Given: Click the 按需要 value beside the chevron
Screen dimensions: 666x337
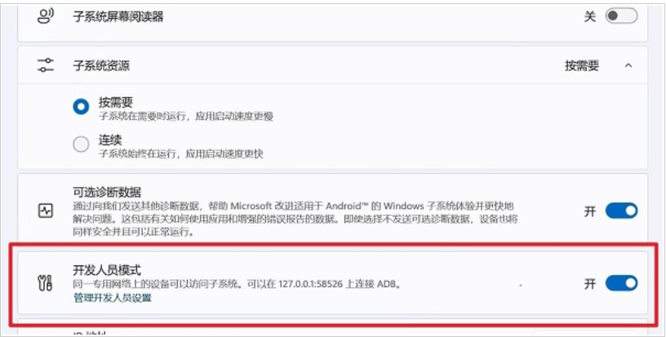Looking at the screenshot, I should pos(581,65).
